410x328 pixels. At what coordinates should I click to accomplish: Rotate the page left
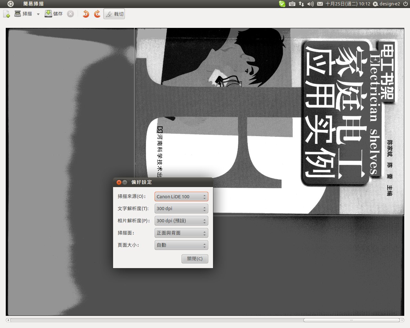click(x=86, y=14)
